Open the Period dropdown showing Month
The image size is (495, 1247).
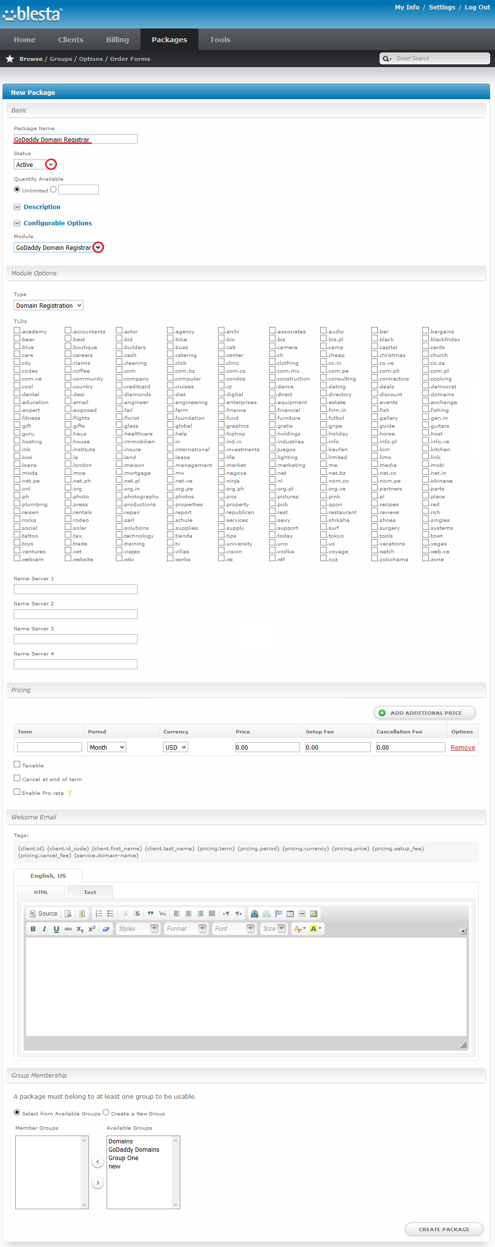[107, 747]
